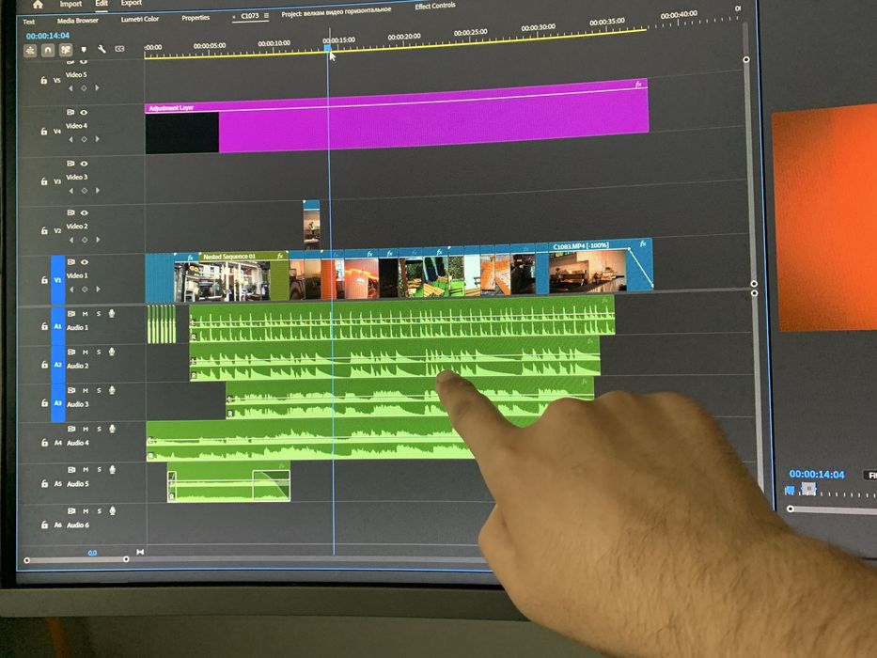877x658 pixels.
Task: Click the timeline vertical scroll bar
Action: pos(749,171)
